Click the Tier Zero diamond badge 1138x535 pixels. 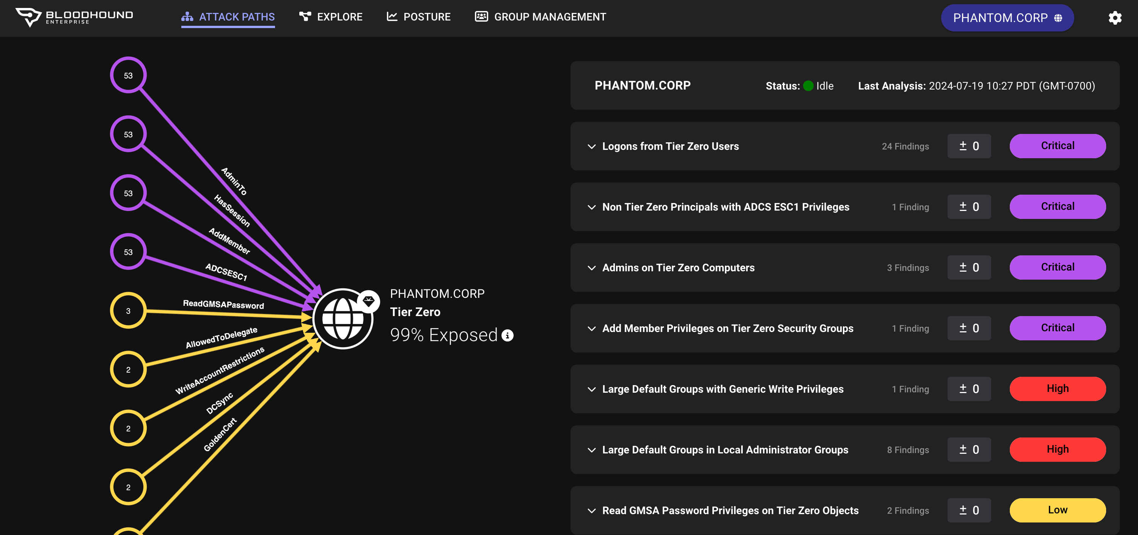(368, 301)
